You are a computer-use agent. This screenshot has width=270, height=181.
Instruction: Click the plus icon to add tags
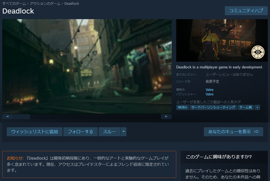[257, 107]
